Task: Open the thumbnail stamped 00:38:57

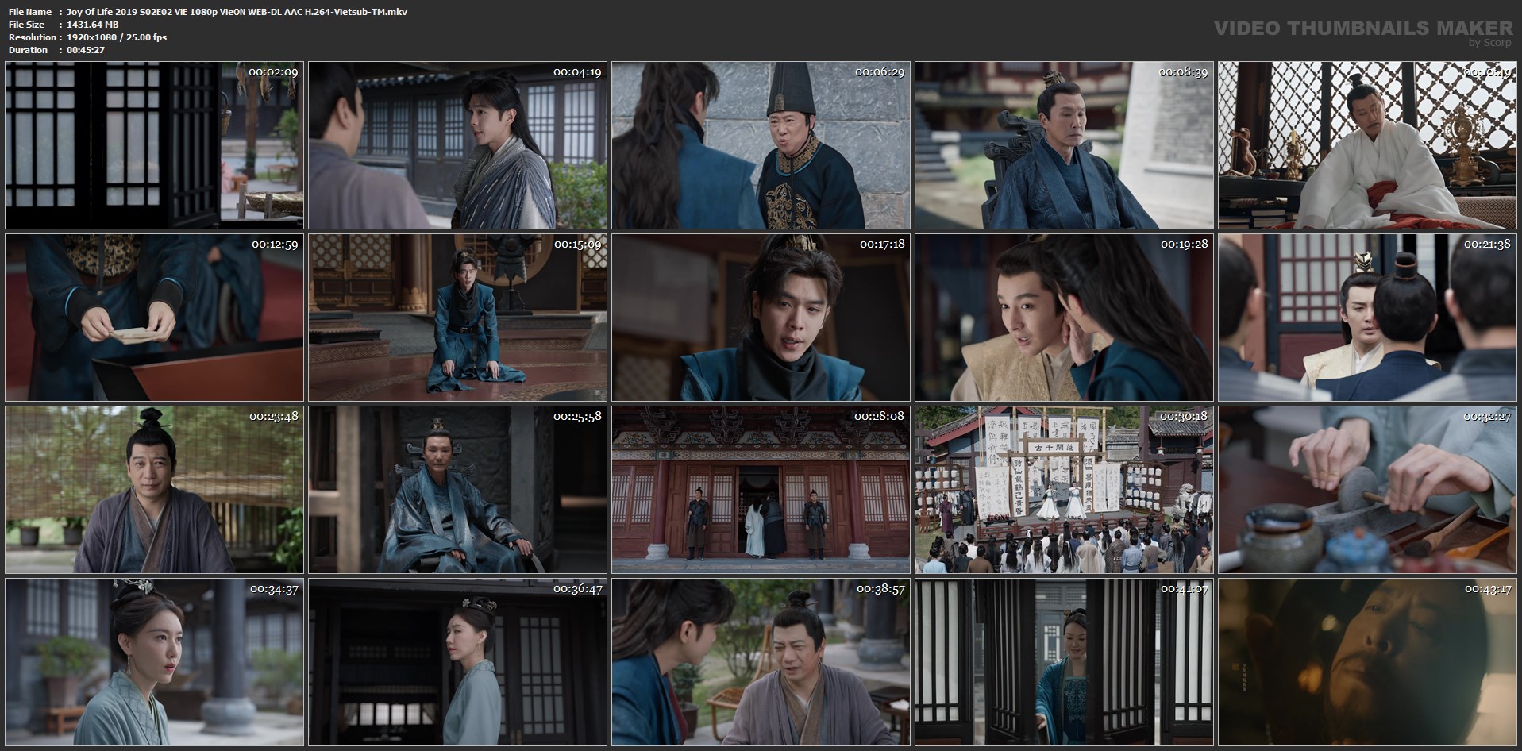Action: (x=761, y=662)
